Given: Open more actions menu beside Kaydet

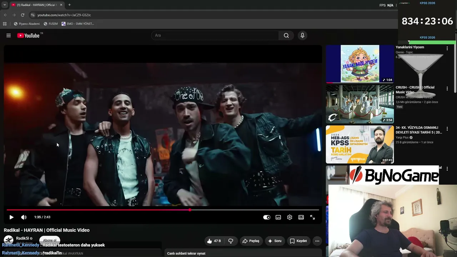Looking at the screenshot, I should (x=317, y=241).
